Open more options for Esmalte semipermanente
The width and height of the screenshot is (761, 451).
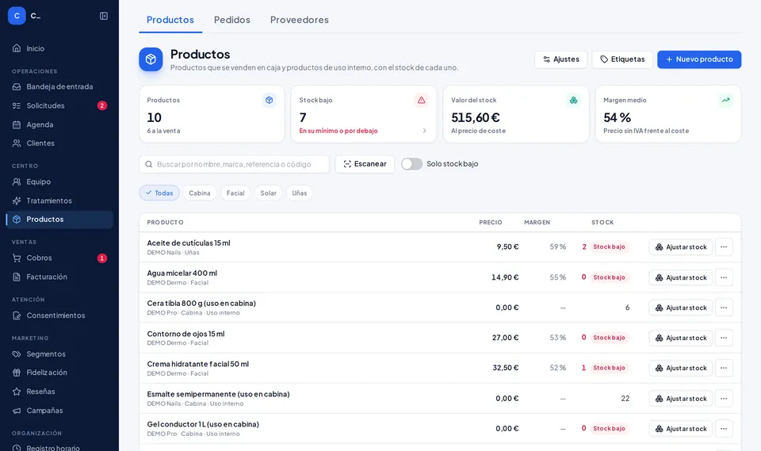(724, 399)
